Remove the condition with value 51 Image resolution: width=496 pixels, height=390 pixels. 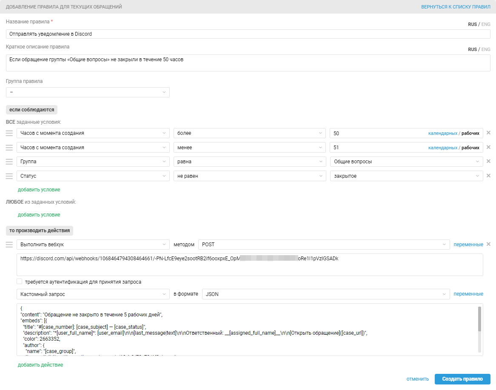coord(488,147)
